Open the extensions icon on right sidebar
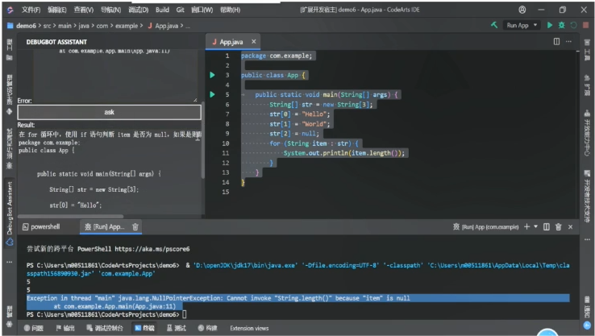 [x=587, y=77]
